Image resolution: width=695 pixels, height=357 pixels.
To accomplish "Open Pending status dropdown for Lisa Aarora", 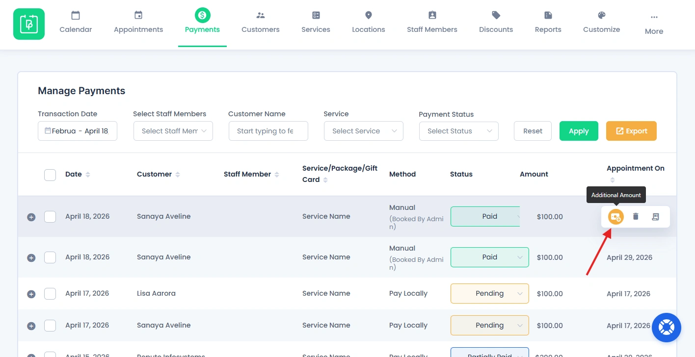I will tap(490, 293).
